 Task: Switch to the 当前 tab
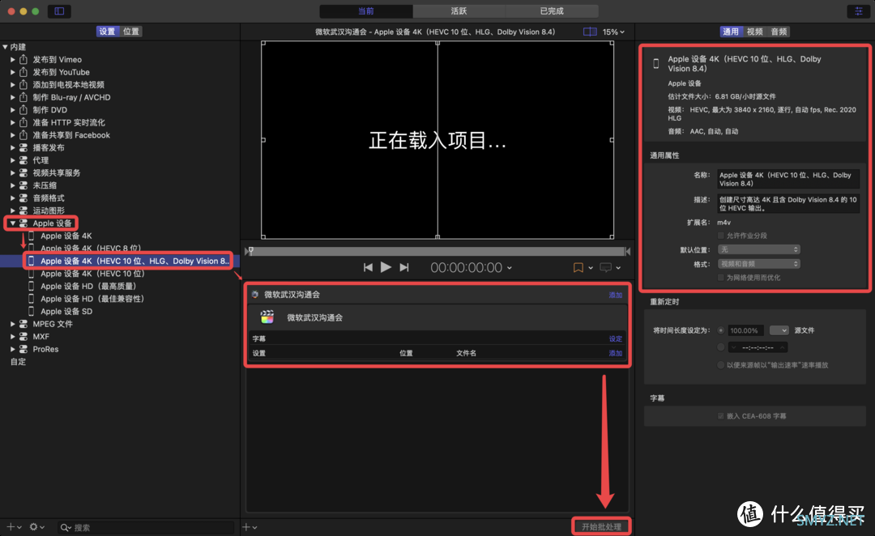point(366,11)
